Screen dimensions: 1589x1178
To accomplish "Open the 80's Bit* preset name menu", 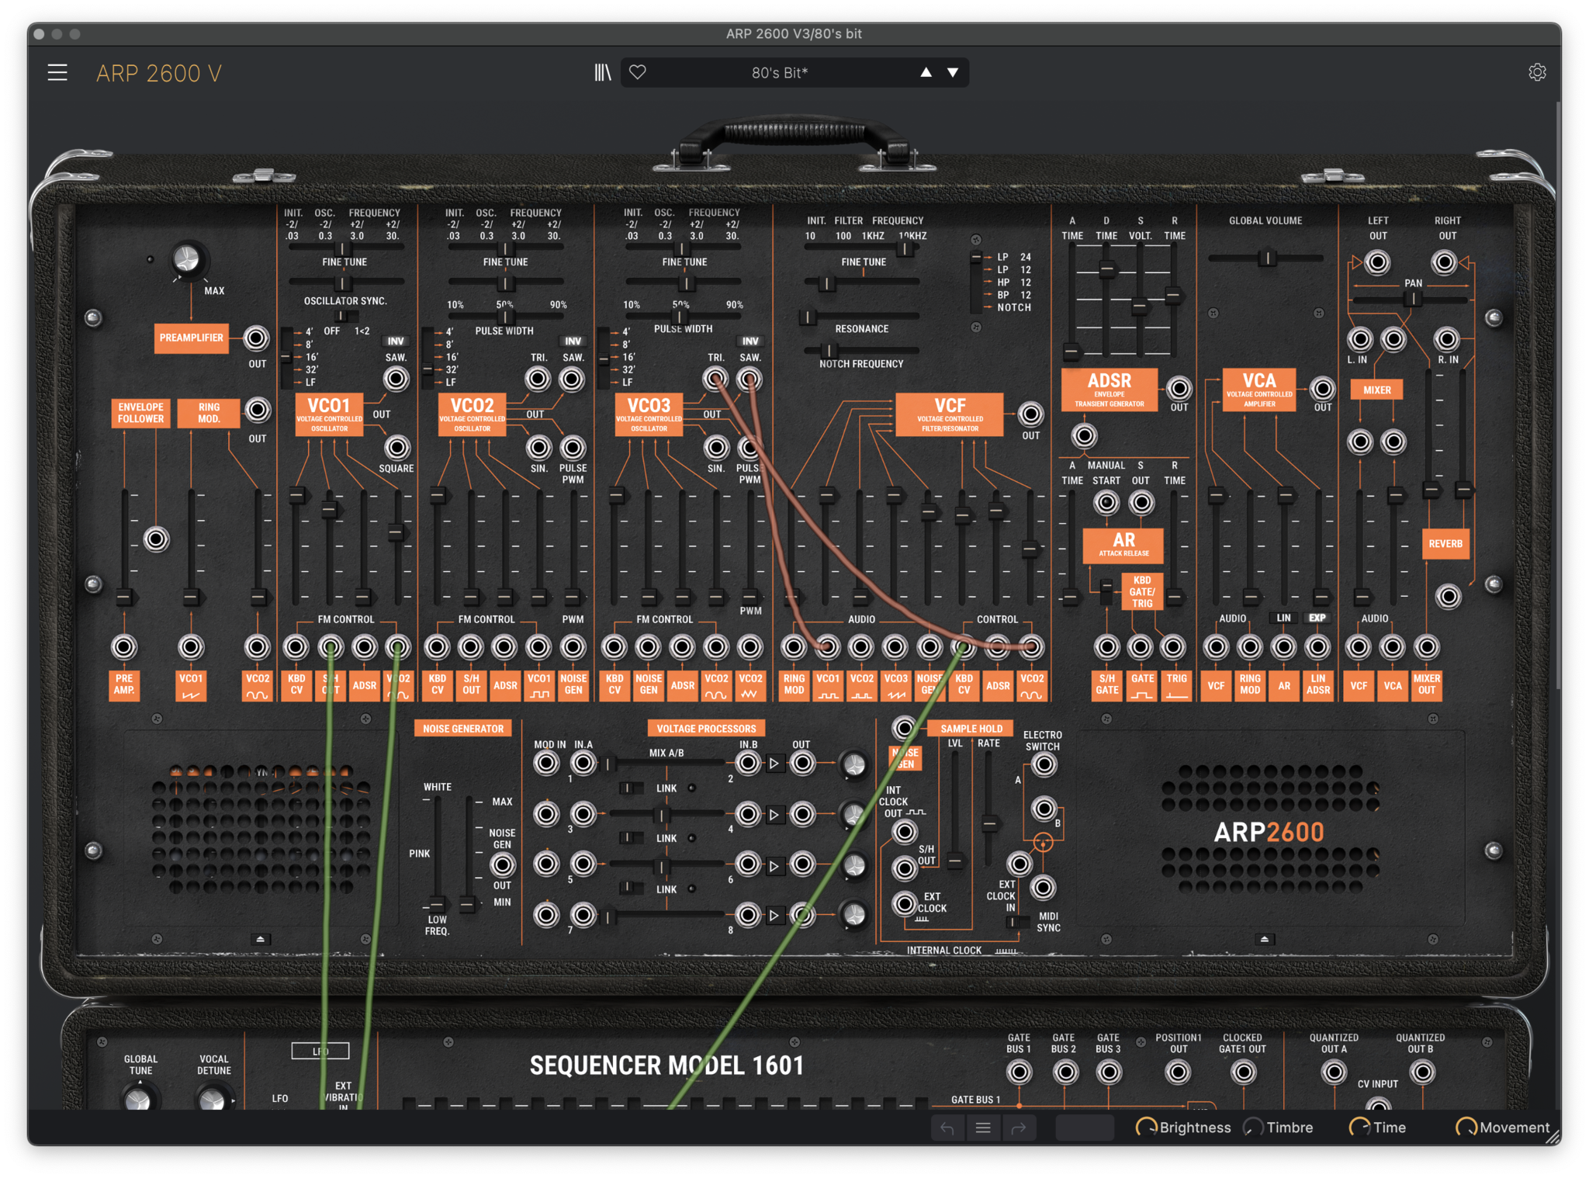I will tap(779, 73).
